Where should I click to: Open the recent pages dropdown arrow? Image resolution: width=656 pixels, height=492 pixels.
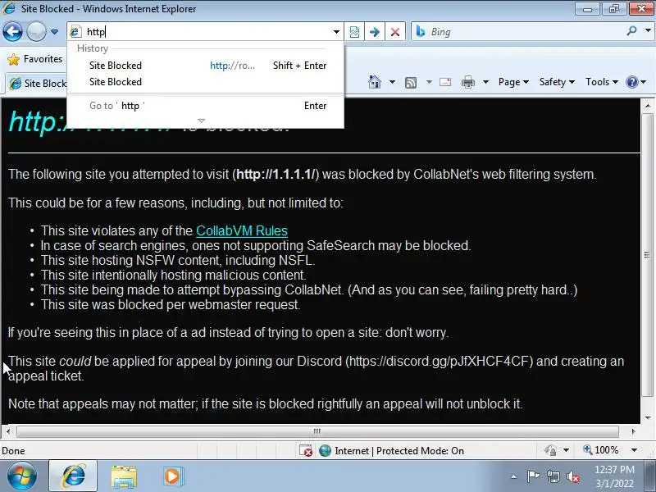click(54, 32)
